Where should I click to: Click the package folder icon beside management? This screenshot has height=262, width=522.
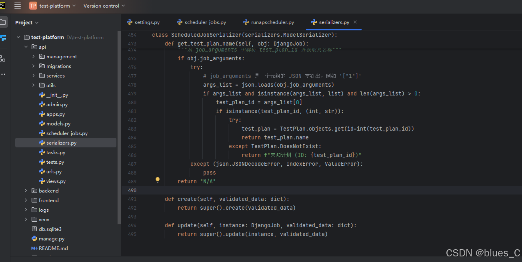pyautogui.click(x=42, y=56)
